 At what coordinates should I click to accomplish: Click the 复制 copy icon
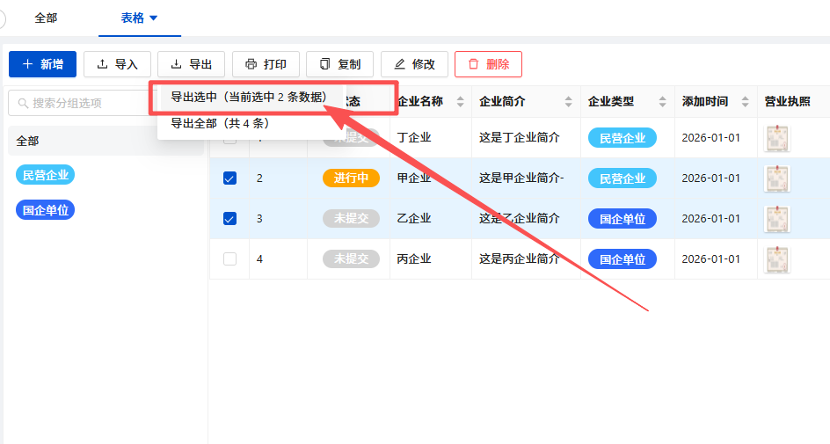[325, 64]
